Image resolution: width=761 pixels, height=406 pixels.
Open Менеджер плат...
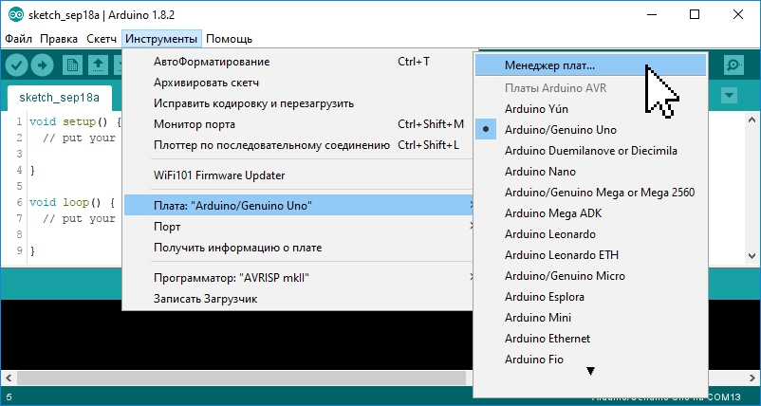tap(590, 65)
